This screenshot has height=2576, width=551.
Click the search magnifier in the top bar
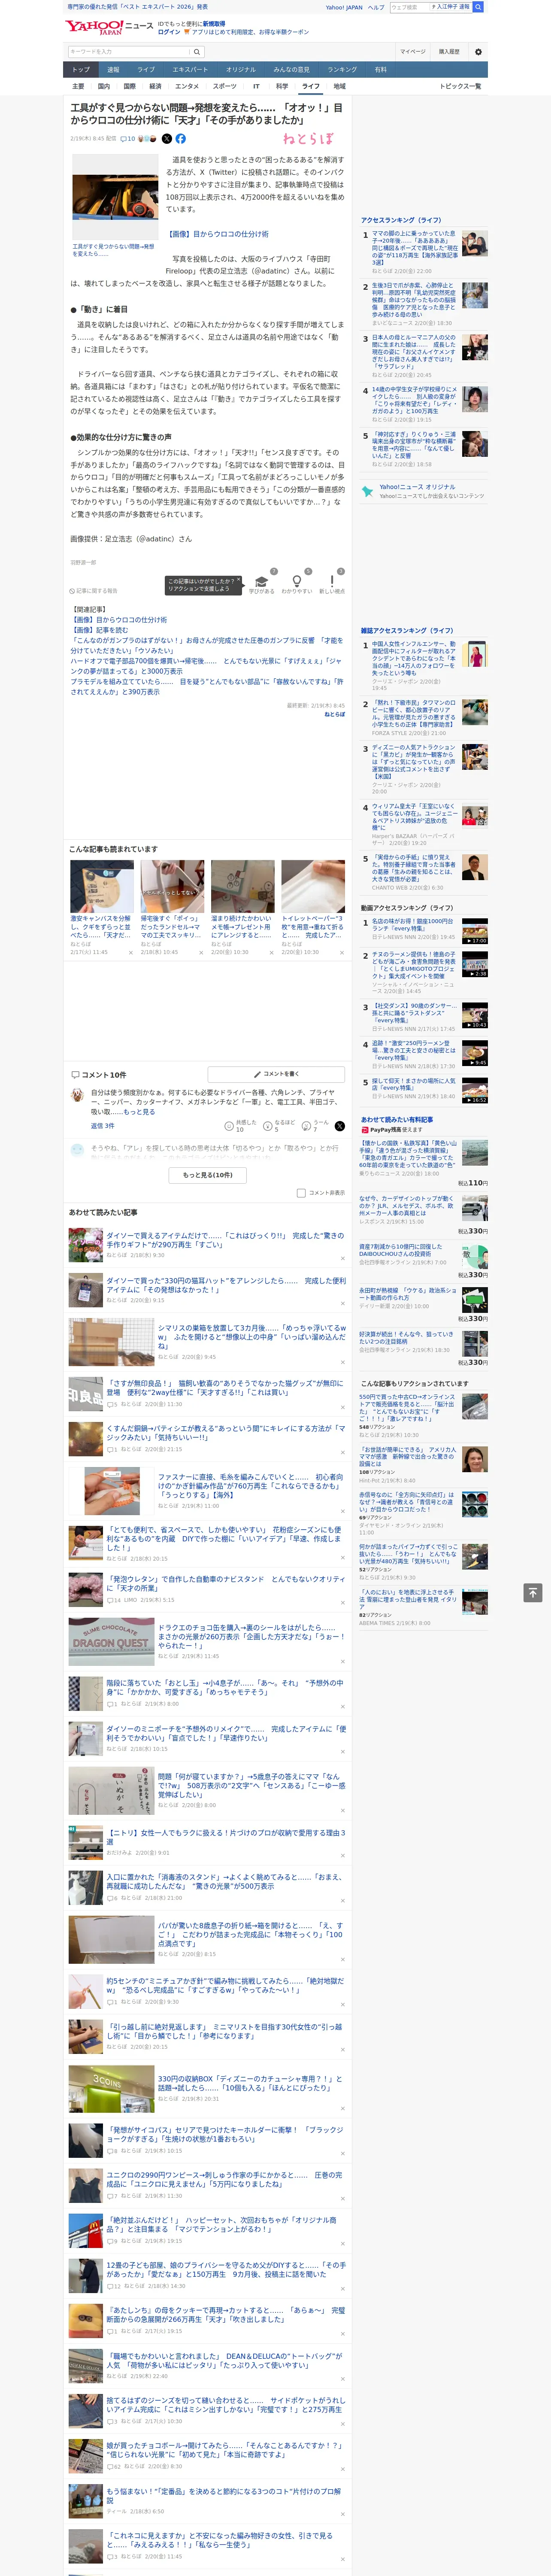pyautogui.click(x=478, y=7)
